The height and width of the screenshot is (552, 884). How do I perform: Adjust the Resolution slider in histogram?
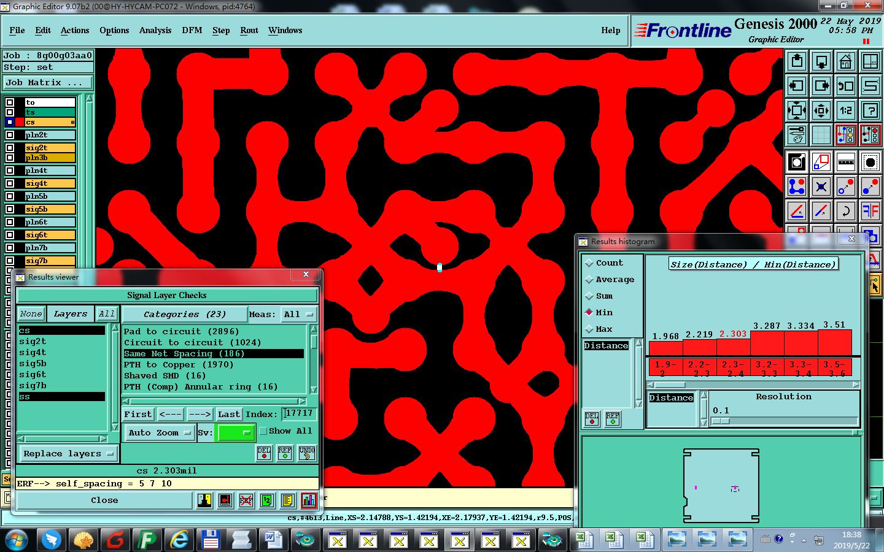pyautogui.click(x=721, y=421)
